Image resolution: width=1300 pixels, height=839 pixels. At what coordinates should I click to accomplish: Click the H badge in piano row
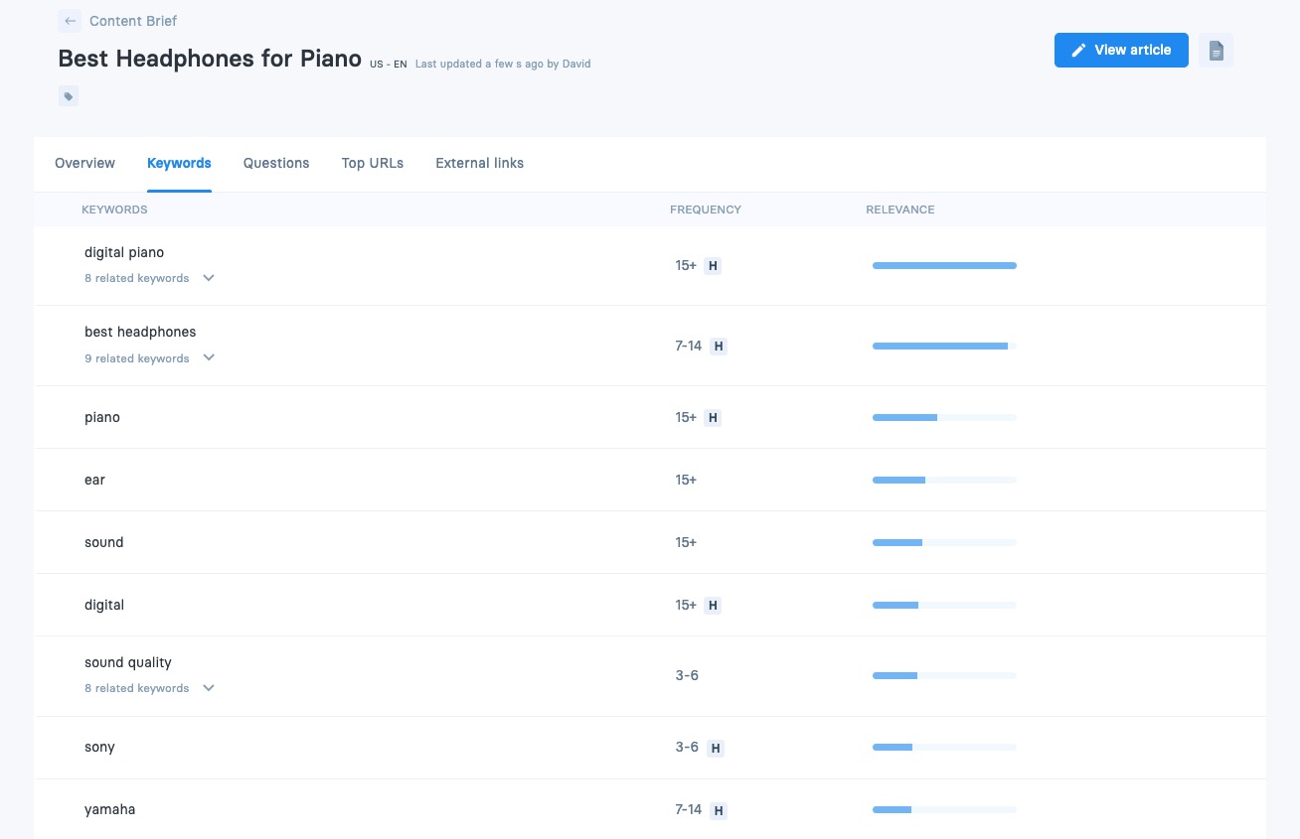[712, 418]
